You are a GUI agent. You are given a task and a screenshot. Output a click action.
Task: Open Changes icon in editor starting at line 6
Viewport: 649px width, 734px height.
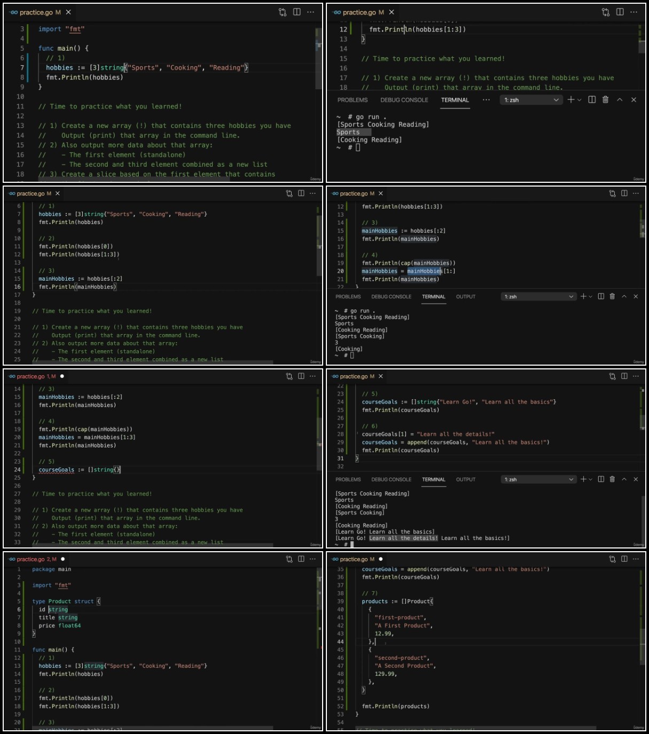[290, 194]
